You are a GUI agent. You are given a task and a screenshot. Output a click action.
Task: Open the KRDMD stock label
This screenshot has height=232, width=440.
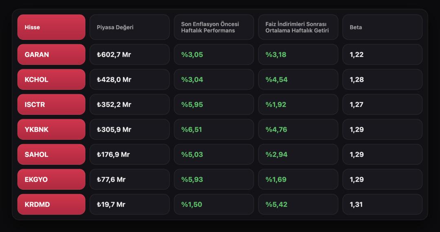[51, 204]
